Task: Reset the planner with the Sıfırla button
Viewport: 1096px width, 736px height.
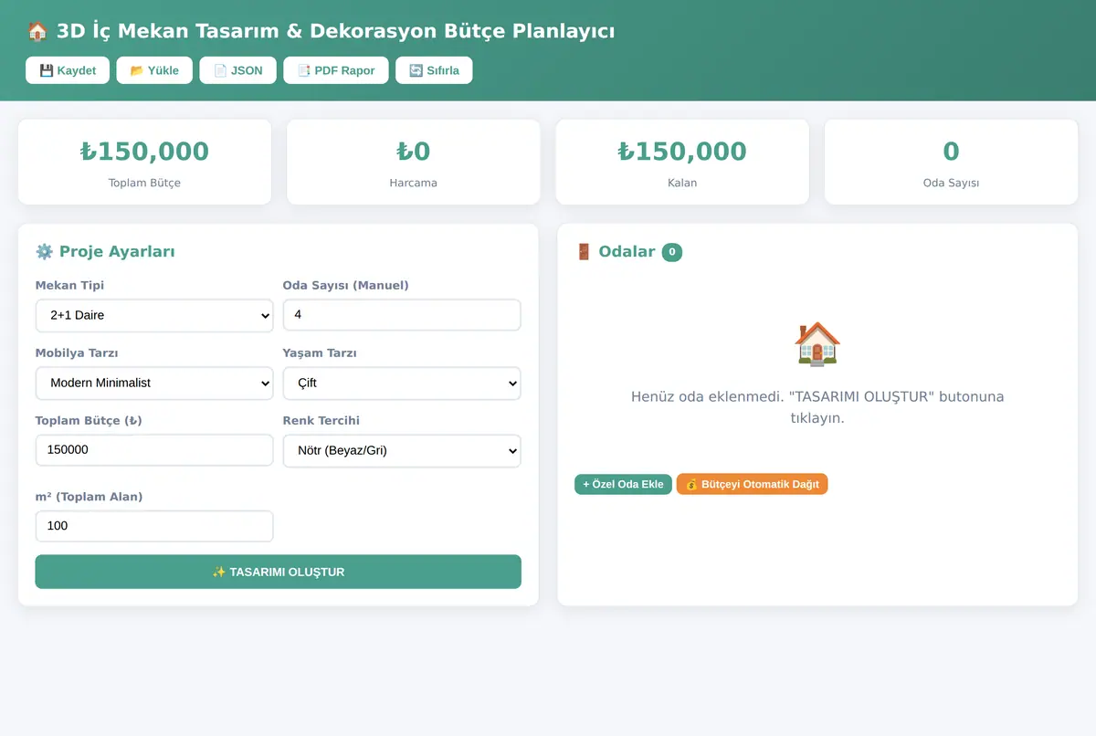Action: (434, 70)
